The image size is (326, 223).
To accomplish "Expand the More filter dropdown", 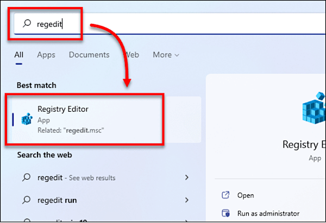I will [x=166, y=55].
